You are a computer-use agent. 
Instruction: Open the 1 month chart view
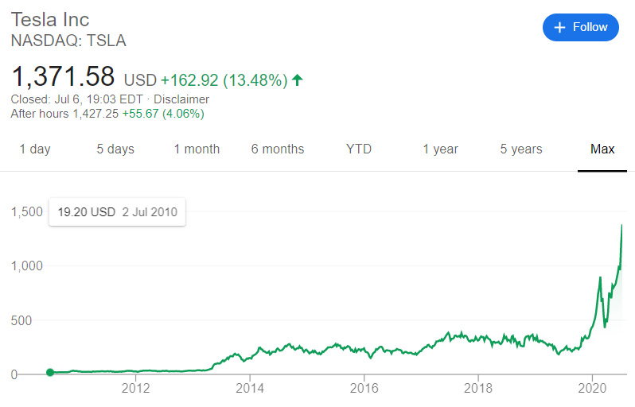tap(197, 149)
